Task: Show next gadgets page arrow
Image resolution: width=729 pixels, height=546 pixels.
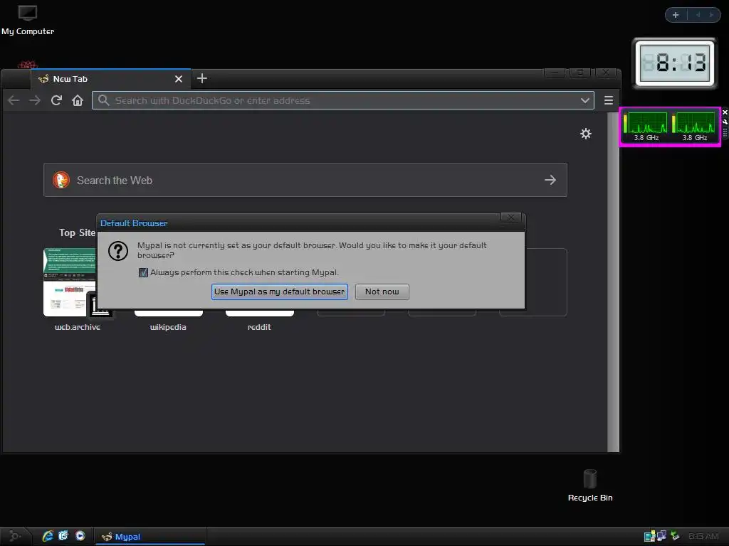Action: click(x=711, y=15)
